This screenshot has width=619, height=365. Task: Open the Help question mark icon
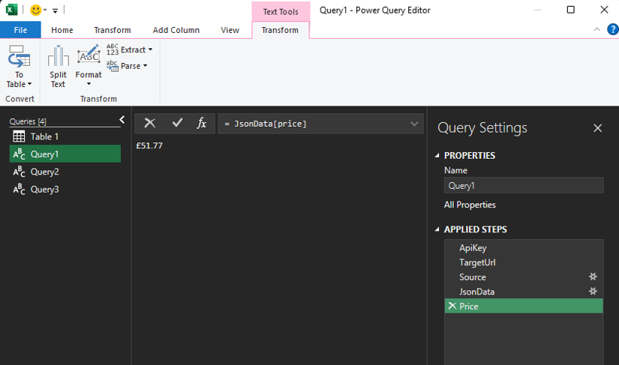(613, 29)
